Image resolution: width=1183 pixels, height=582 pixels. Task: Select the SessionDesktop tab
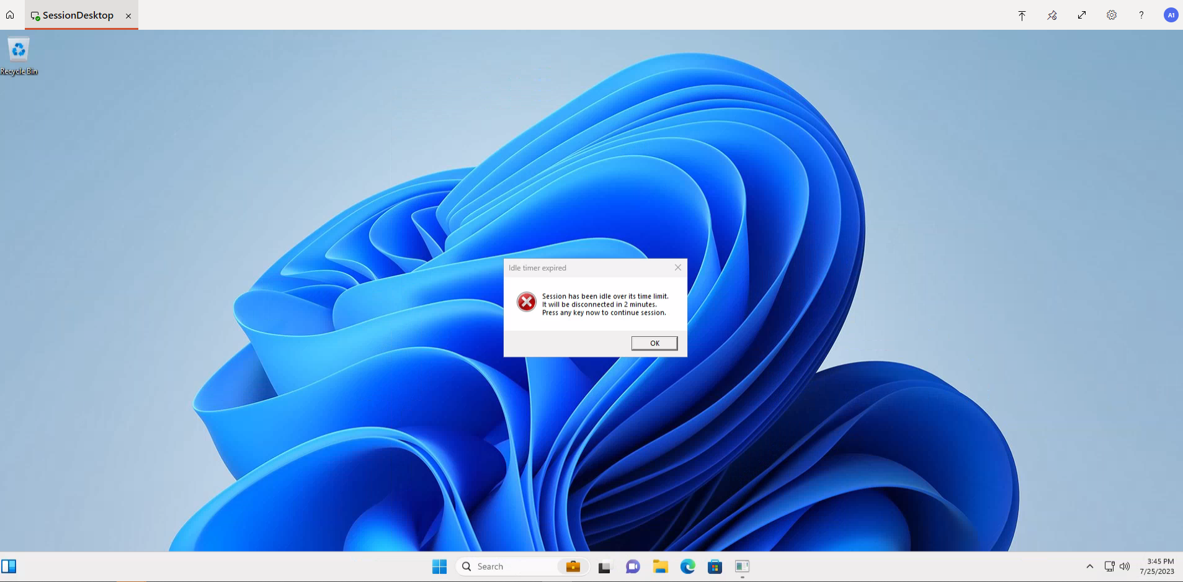(81, 15)
